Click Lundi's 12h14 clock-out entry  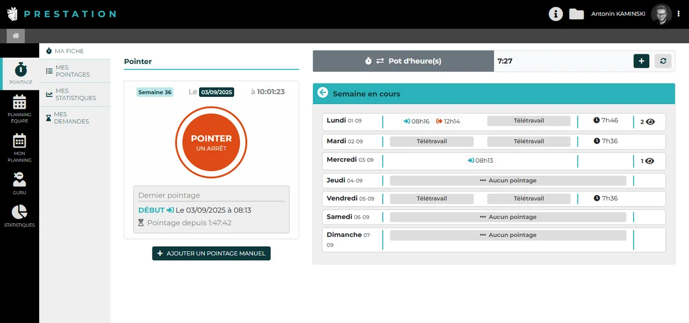click(x=448, y=121)
